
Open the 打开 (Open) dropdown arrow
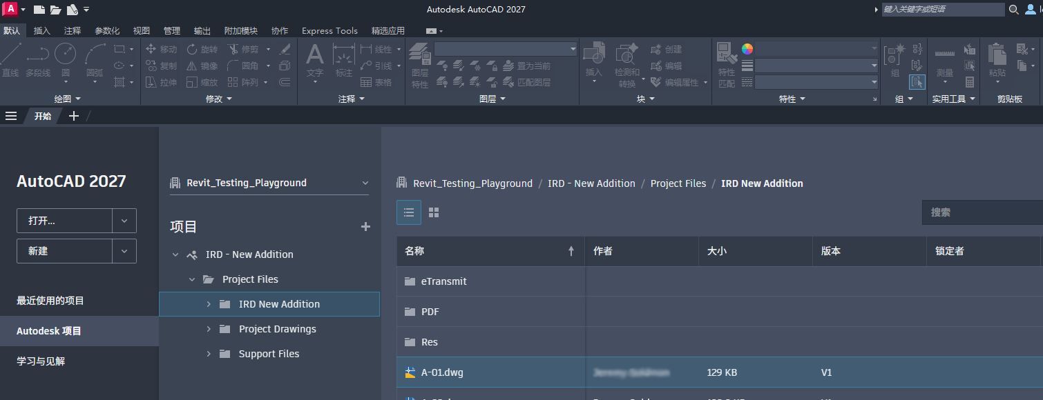pos(124,221)
